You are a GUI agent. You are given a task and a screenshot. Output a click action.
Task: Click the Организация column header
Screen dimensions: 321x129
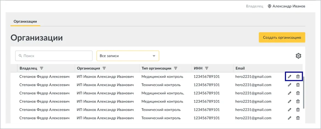[89, 68]
